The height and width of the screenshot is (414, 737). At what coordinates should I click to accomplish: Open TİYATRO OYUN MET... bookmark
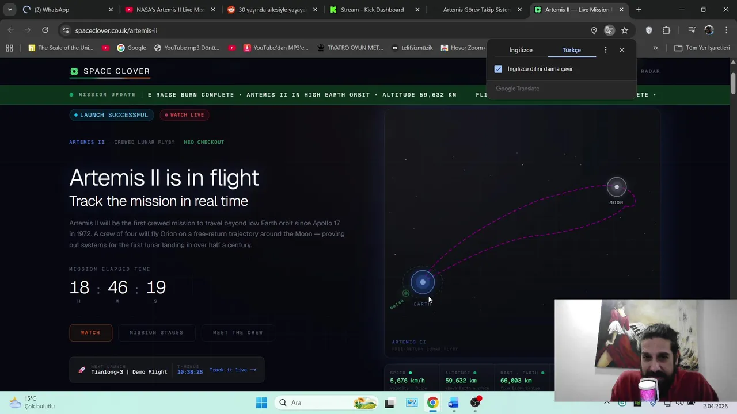point(350,48)
